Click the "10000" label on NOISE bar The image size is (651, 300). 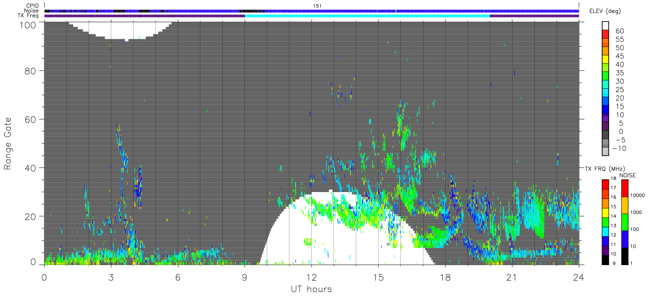click(638, 195)
